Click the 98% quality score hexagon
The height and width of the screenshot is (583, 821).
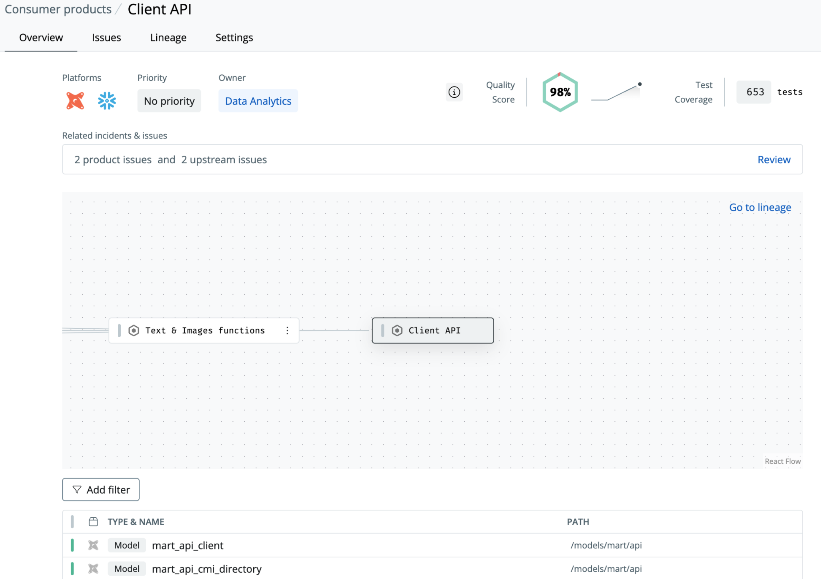pyautogui.click(x=560, y=92)
